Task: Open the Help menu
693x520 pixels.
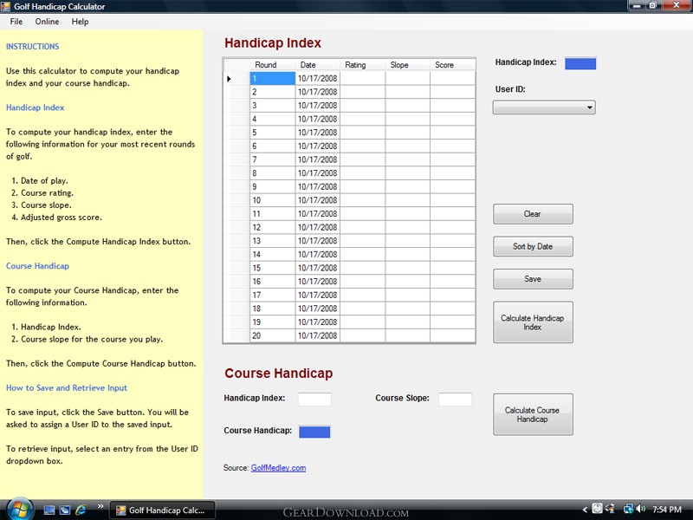Action: (80, 21)
